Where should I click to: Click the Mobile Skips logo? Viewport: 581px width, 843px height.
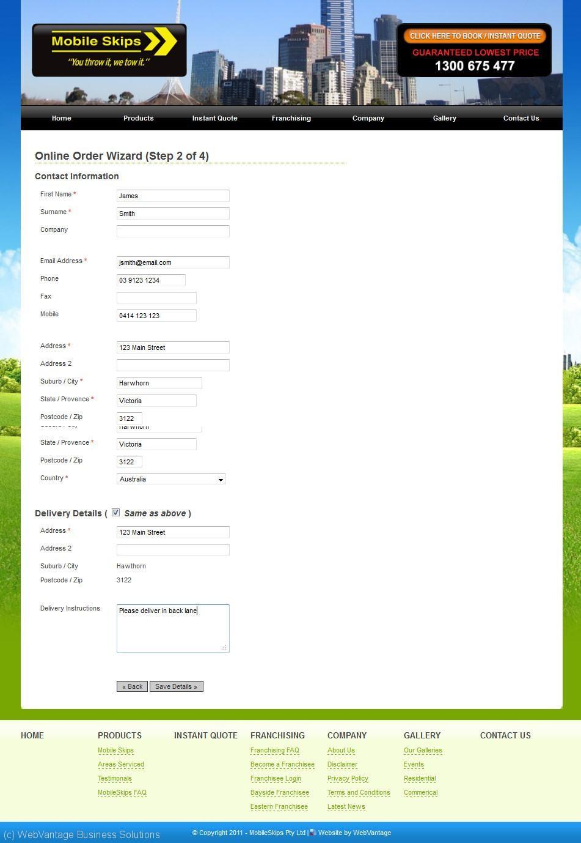click(x=109, y=50)
